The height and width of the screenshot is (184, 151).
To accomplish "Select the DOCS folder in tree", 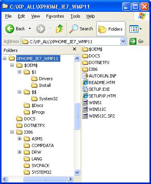I will point(30,119).
